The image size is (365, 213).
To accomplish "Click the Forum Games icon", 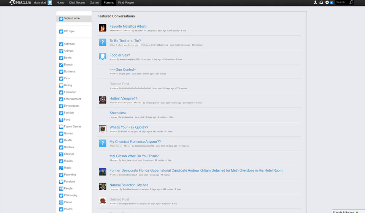I will (x=61, y=126).
